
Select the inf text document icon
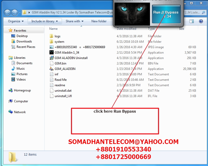pos(52,74)
